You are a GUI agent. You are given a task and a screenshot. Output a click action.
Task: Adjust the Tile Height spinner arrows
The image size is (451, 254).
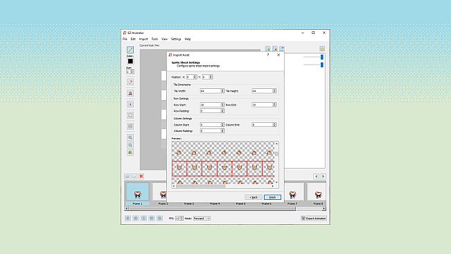click(x=274, y=91)
